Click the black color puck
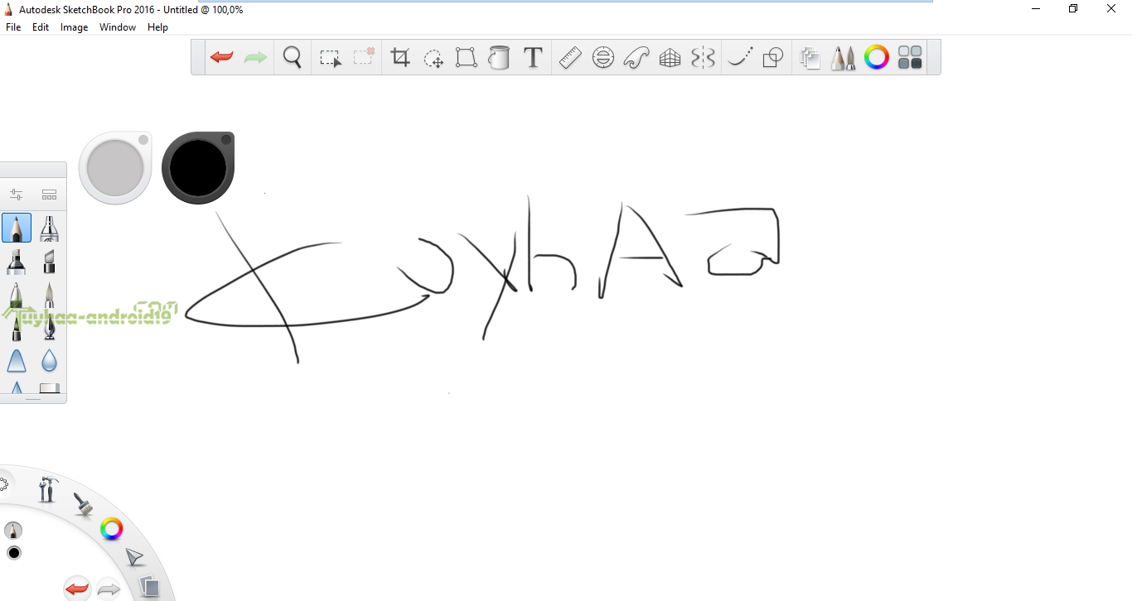Viewport: 1132px width, 601px height. (198, 168)
